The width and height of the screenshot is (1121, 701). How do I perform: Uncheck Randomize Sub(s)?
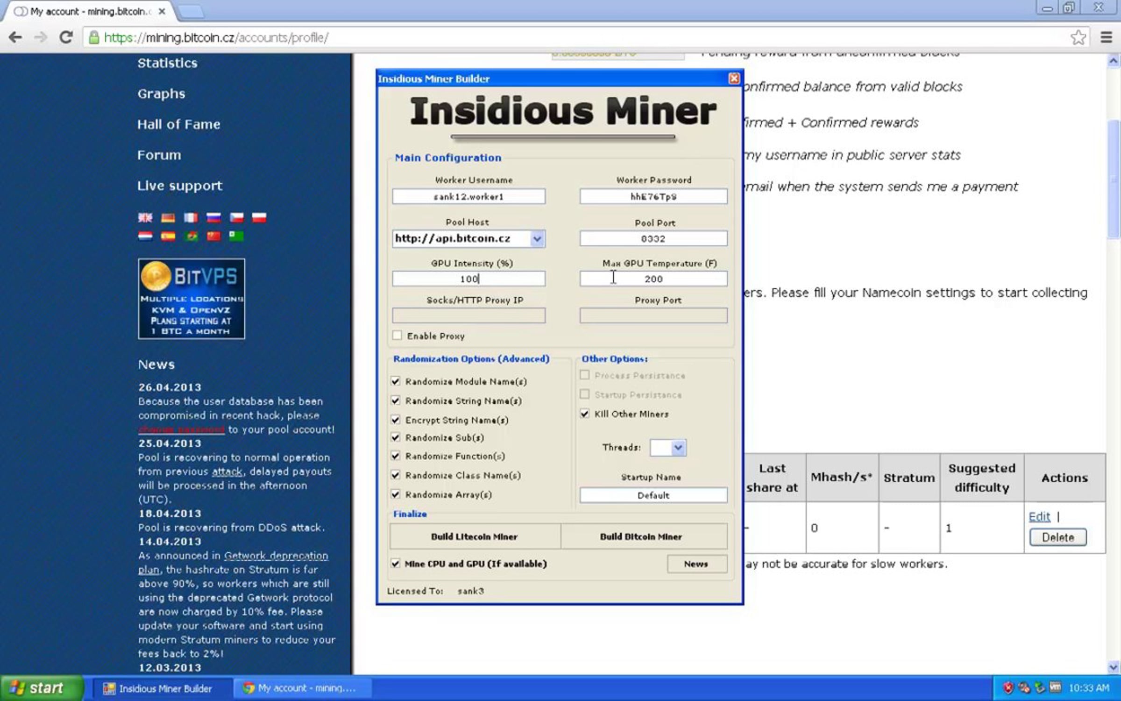tap(396, 437)
